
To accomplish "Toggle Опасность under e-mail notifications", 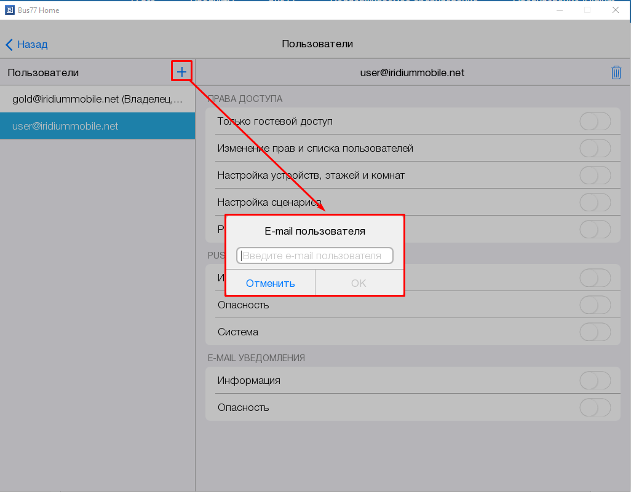I will pyautogui.click(x=595, y=408).
